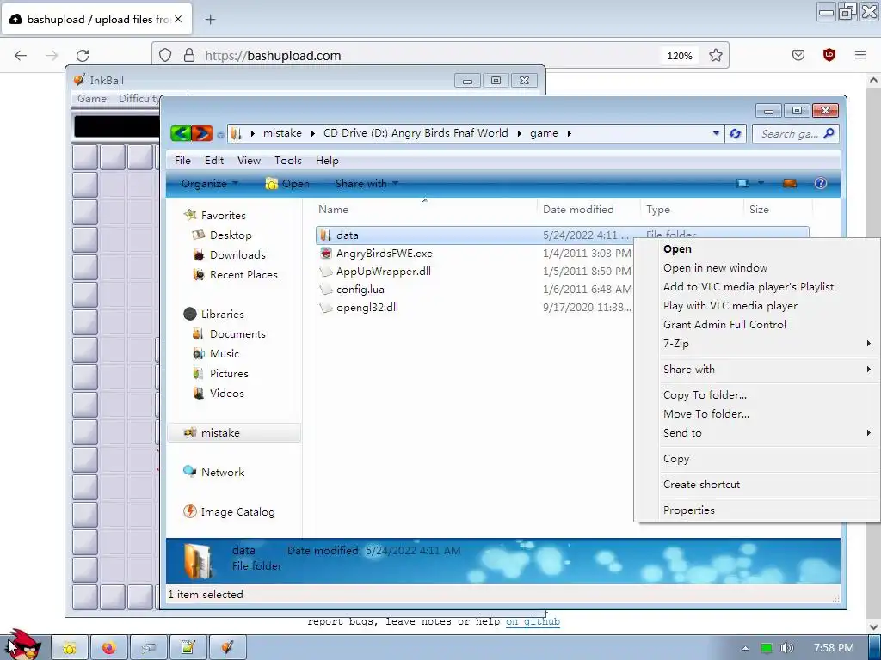
Task: Expand Send to submenu
Action: [756, 433]
